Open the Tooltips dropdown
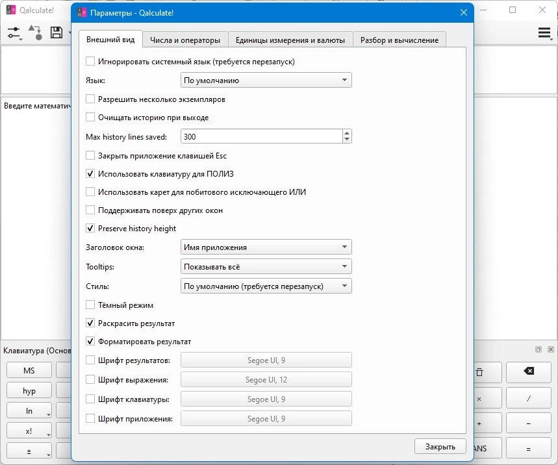This screenshot has height=465, width=558. click(266, 266)
